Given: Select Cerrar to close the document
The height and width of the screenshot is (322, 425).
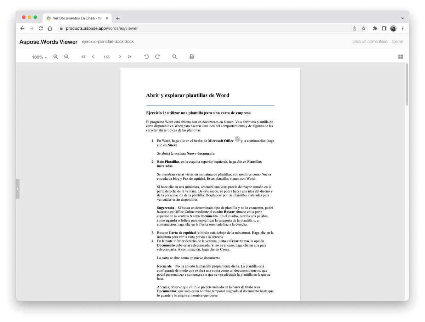Looking at the screenshot, I should pyautogui.click(x=397, y=41).
